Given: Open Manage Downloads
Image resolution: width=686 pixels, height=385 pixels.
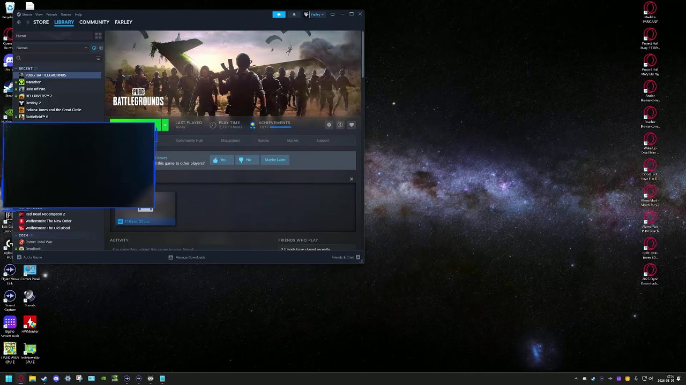Looking at the screenshot, I should pyautogui.click(x=187, y=257).
